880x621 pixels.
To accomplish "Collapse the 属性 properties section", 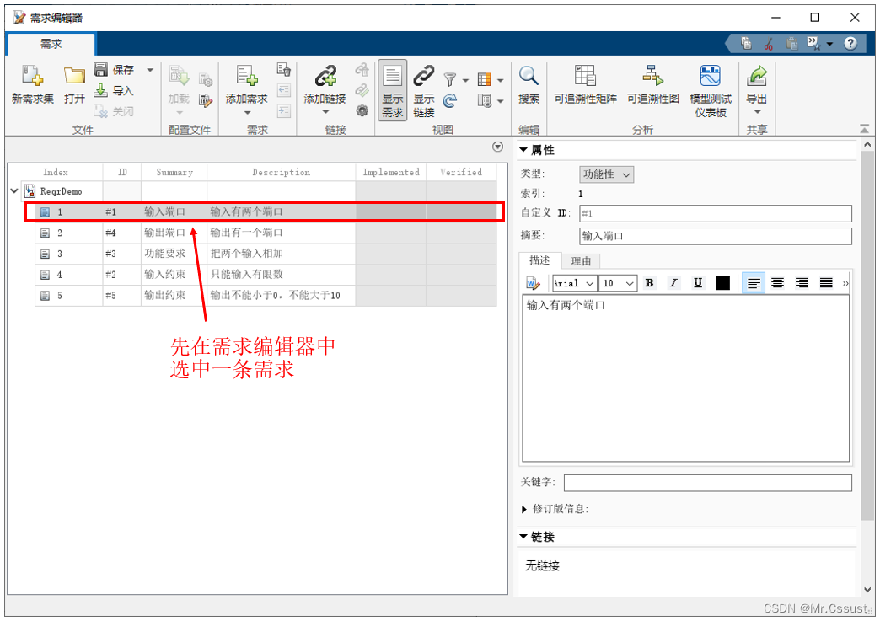I will pos(523,150).
